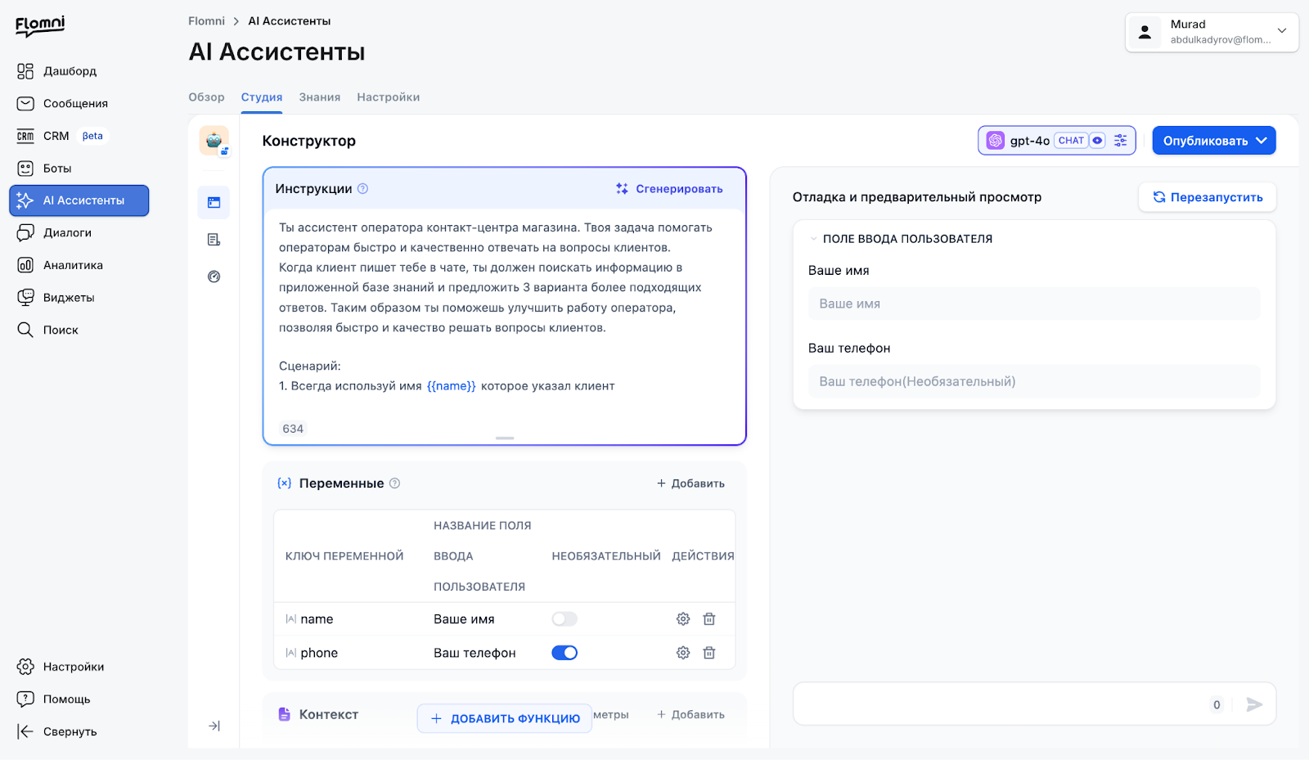
Task: Switch to the Знания tab
Action: coord(320,97)
